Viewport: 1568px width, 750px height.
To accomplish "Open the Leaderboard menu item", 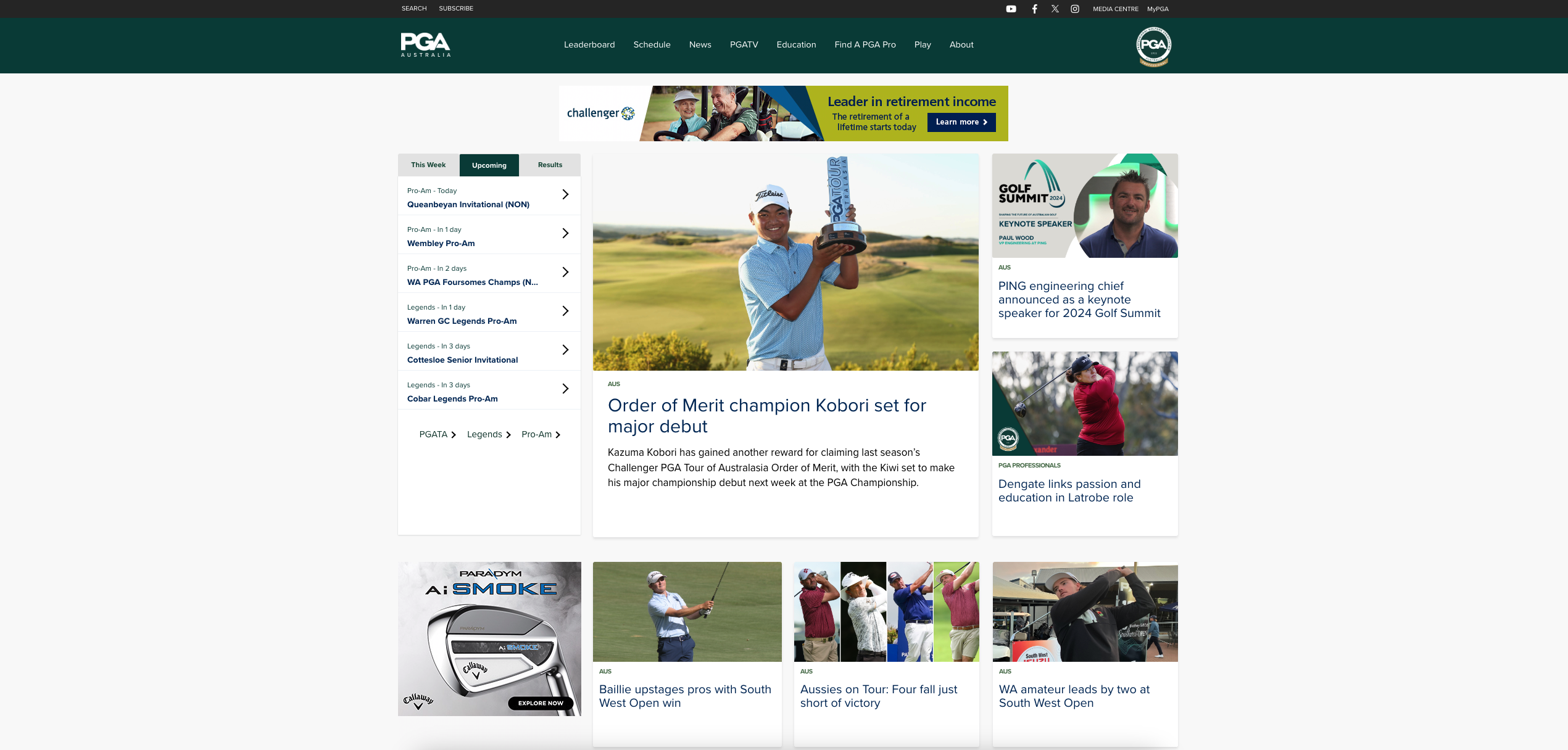I will coord(589,45).
